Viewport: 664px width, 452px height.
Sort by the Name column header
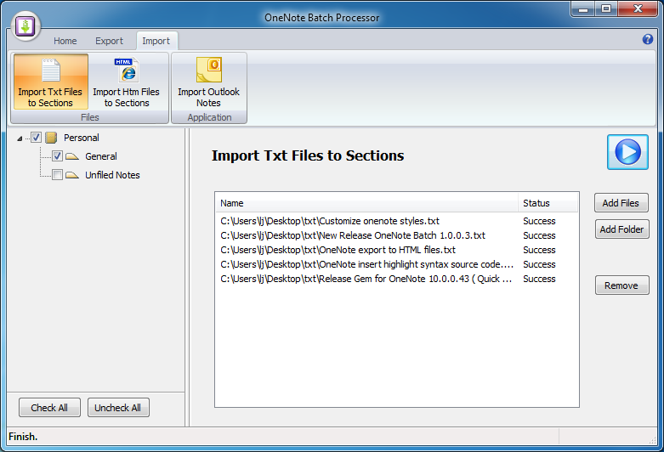[366, 203]
